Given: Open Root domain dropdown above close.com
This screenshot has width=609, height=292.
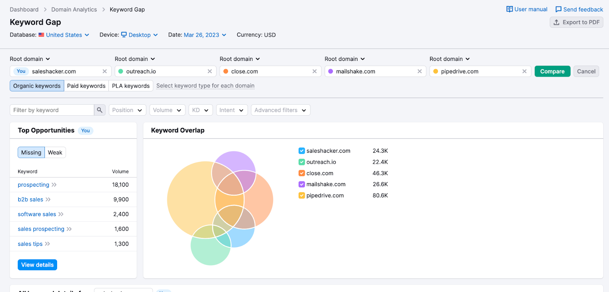Looking at the screenshot, I should click(240, 59).
